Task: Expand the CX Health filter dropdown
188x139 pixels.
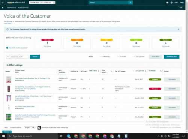Action: click(x=122, y=57)
